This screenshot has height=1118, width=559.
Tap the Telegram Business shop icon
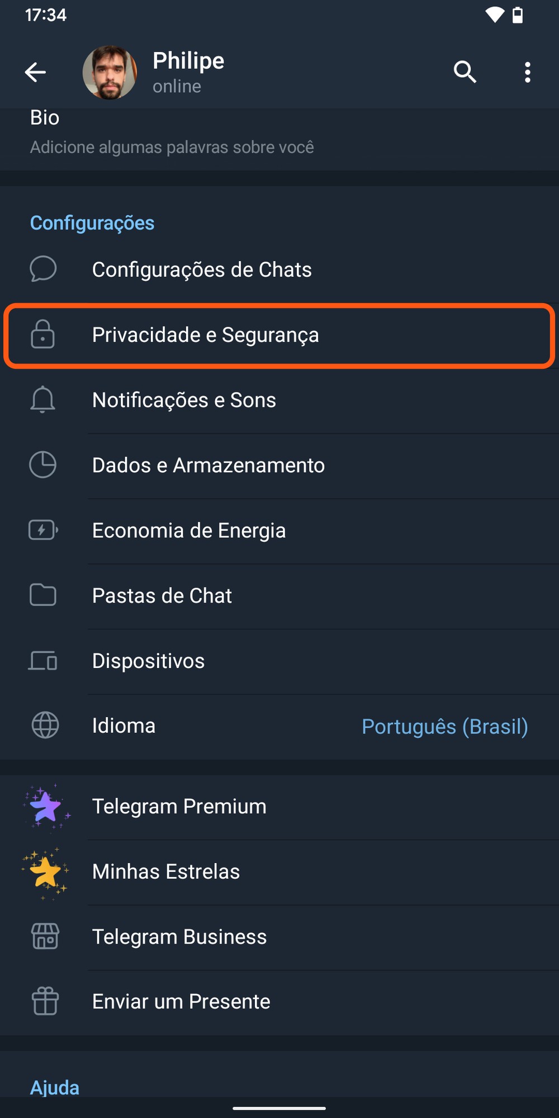(x=45, y=936)
